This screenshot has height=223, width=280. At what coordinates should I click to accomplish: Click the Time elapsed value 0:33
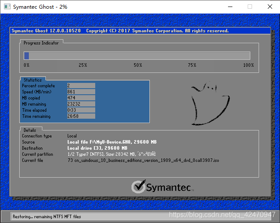click(81, 110)
